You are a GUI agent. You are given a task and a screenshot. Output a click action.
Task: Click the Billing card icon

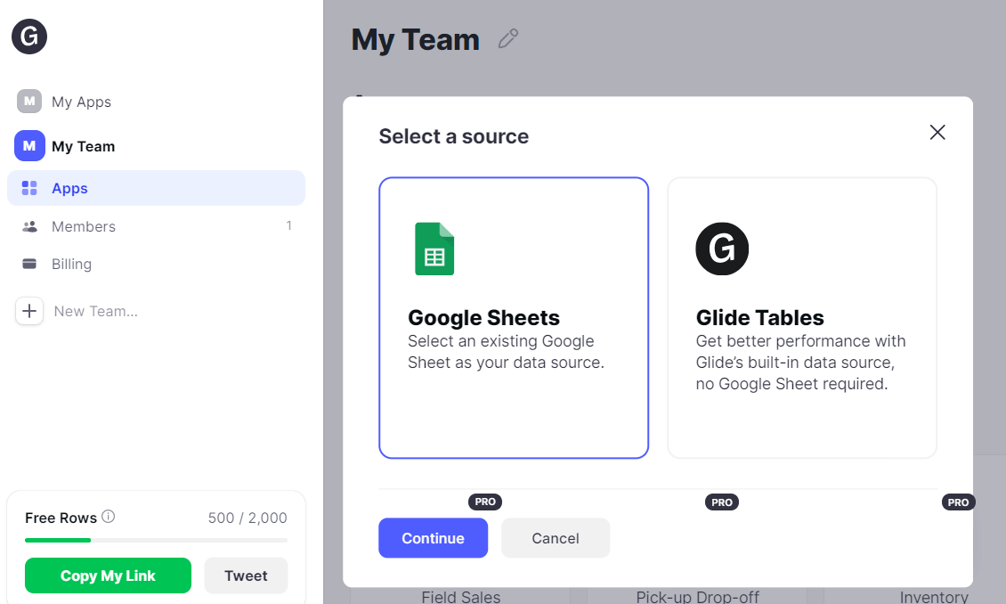coord(29,264)
